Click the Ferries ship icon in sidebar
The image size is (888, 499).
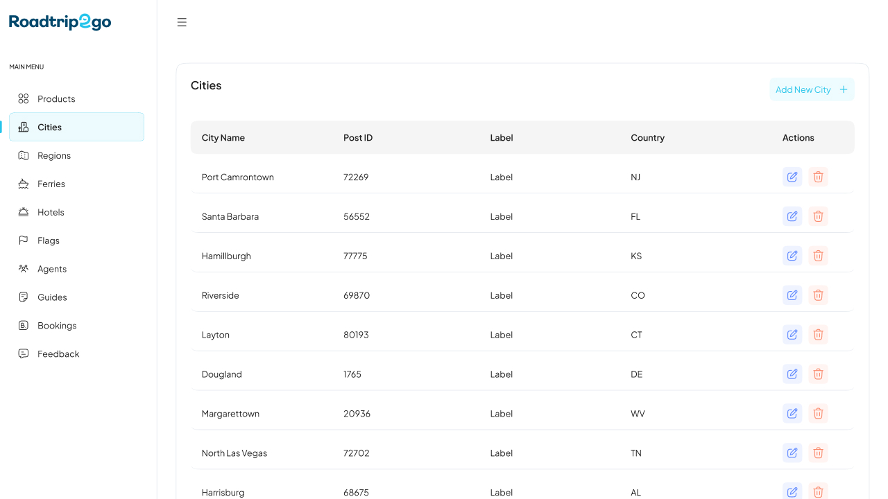coord(24,184)
